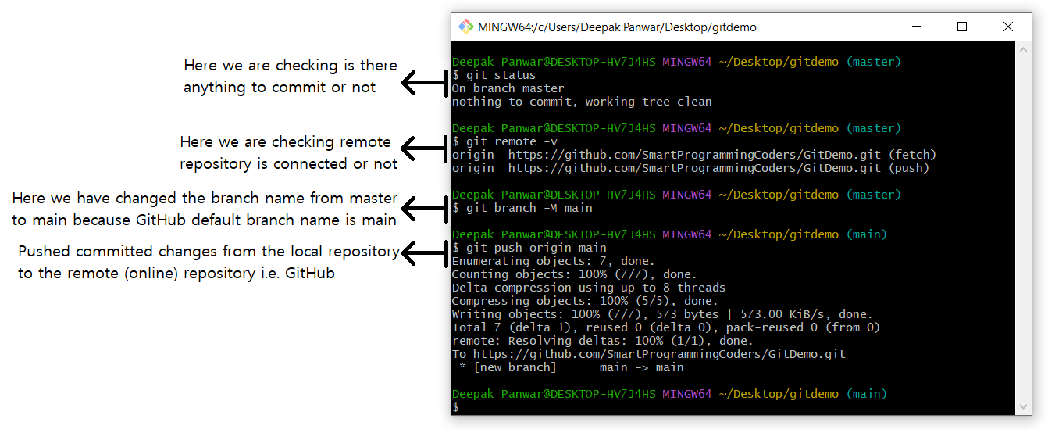This screenshot has height=433, width=1048.
Task: Click the origin URL line ending in (fetch)
Action: pyautogui.click(x=694, y=155)
